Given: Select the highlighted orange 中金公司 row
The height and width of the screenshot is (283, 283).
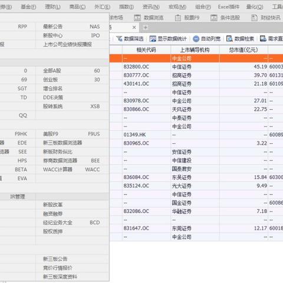Looking at the screenshot, I should 196,58.
